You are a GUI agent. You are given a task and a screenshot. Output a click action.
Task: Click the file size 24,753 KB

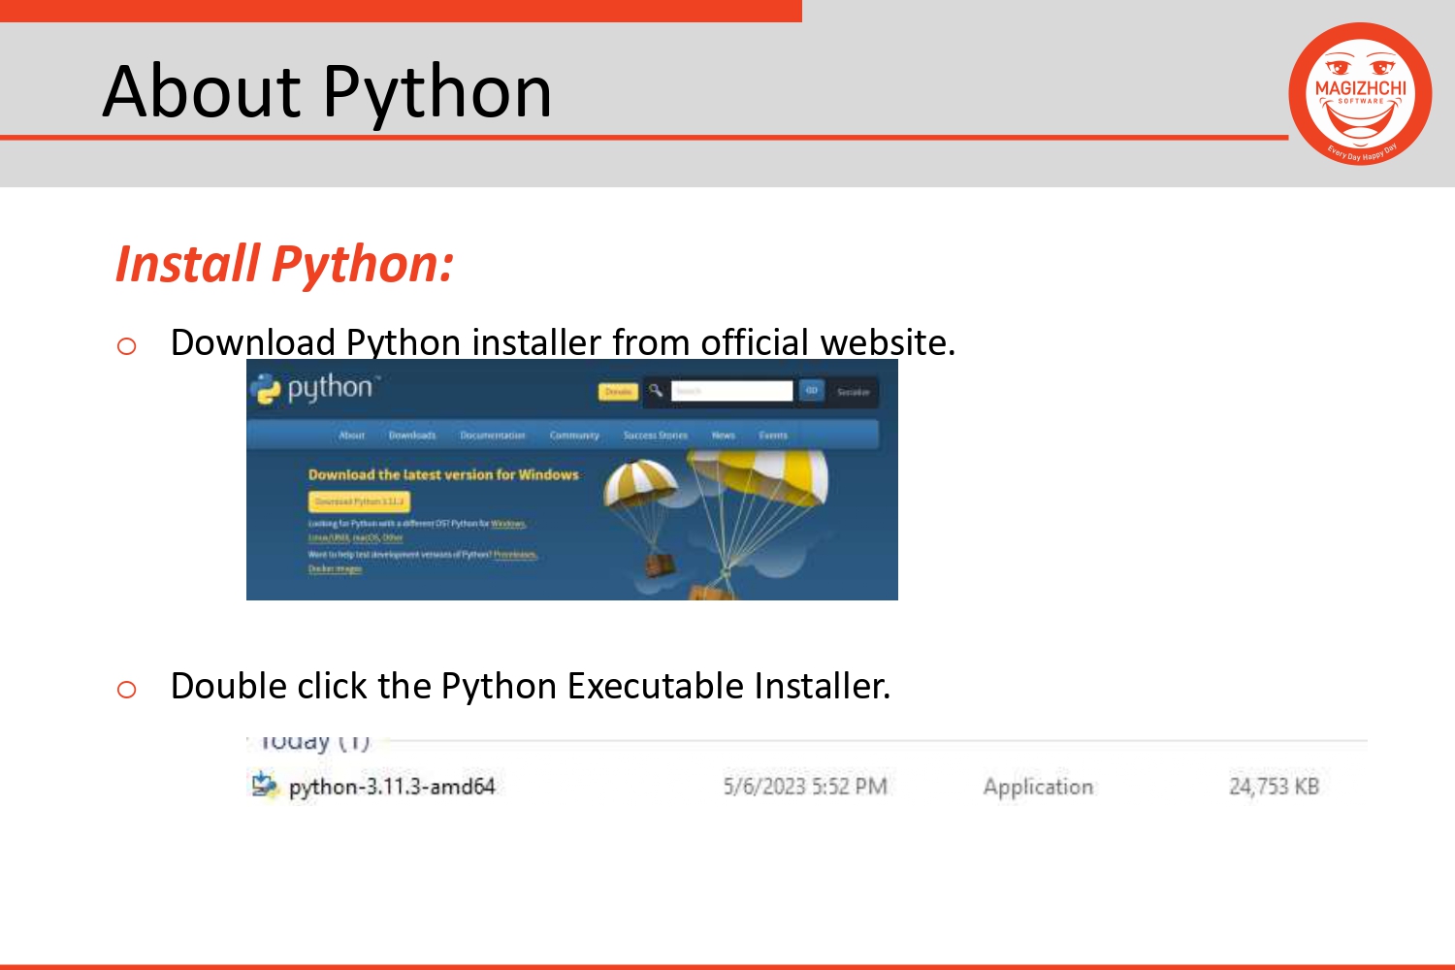click(x=1274, y=787)
